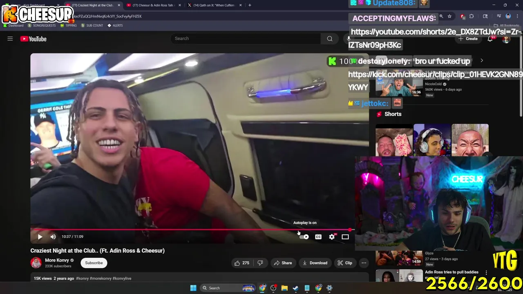Open the Chrome profile avatar
The width and height of the screenshot is (523, 294).
pyautogui.click(x=508, y=16)
